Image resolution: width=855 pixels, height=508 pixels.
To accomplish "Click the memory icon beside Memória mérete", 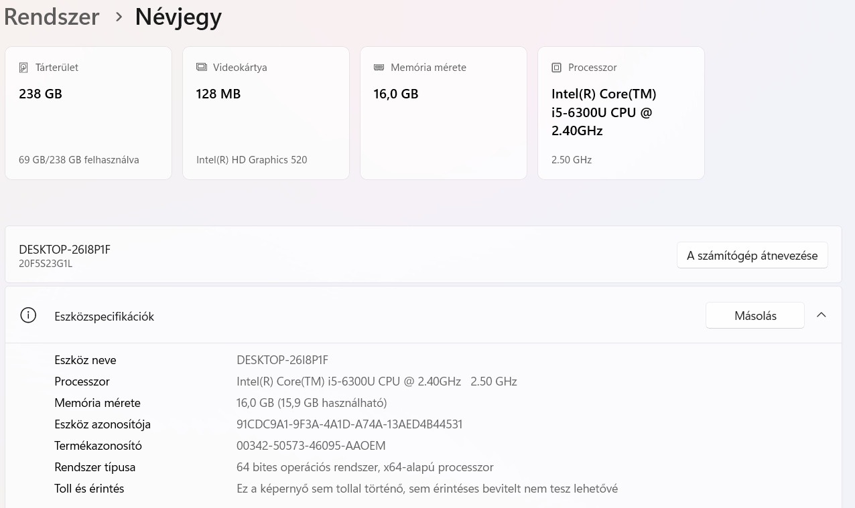I will pyautogui.click(x=379, y=68).
